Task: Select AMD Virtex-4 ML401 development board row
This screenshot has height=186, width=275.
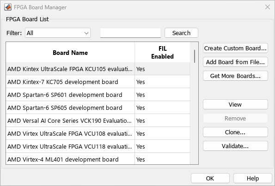Action: pos(98,159)
